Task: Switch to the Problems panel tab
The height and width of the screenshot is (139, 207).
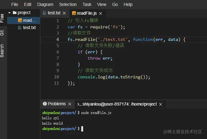Action: tap(57, 104)
